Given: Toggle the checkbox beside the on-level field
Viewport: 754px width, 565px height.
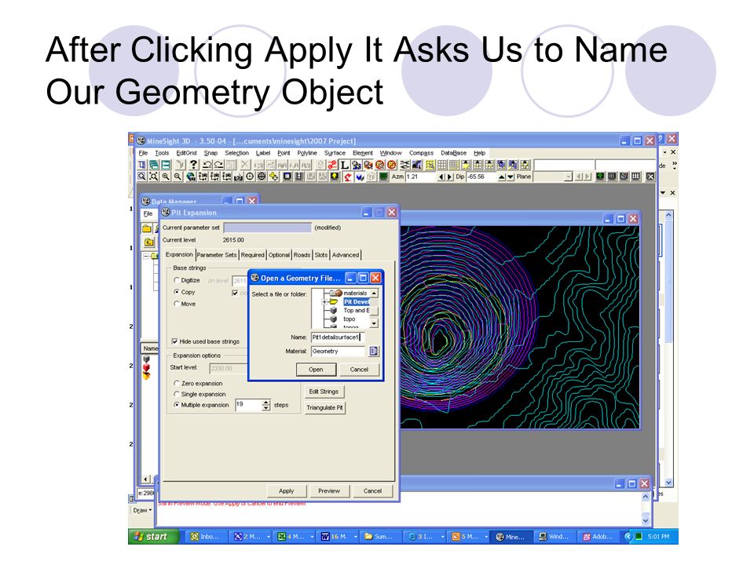Looking at the screenshot, I should pyautogui.click(x=235, y=293).
